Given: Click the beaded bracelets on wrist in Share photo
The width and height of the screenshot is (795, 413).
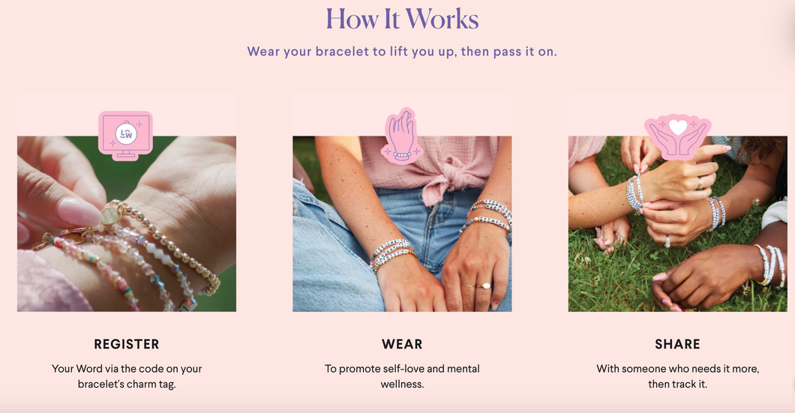Looking at the screenshot, I should [x=634, y=192].
